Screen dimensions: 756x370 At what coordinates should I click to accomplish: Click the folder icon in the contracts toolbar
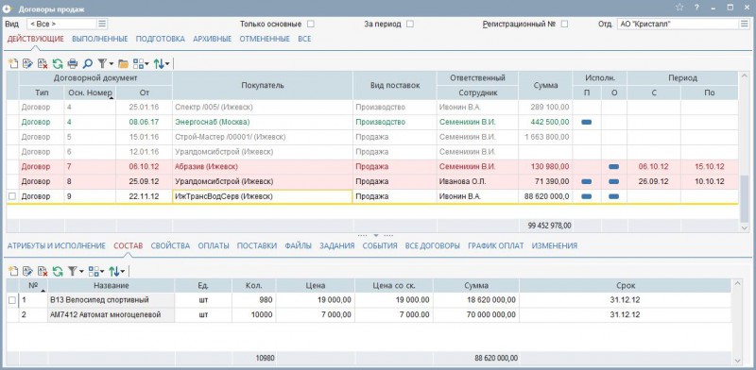(123, 63)
